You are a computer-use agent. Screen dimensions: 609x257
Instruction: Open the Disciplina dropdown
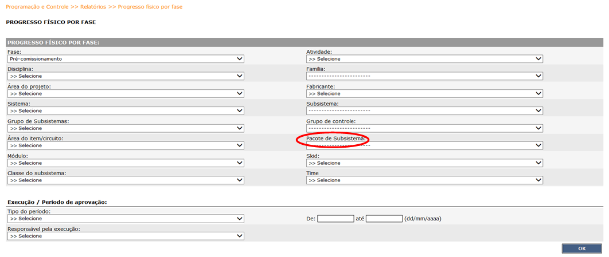tap(126, 76)
